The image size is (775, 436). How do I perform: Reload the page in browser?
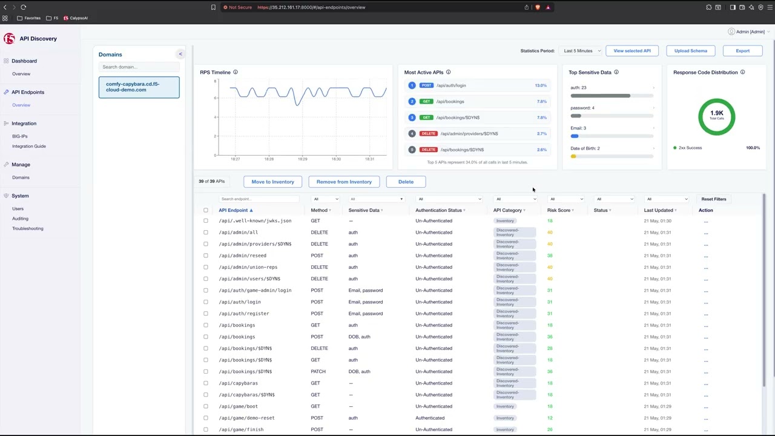coord(23,7)
